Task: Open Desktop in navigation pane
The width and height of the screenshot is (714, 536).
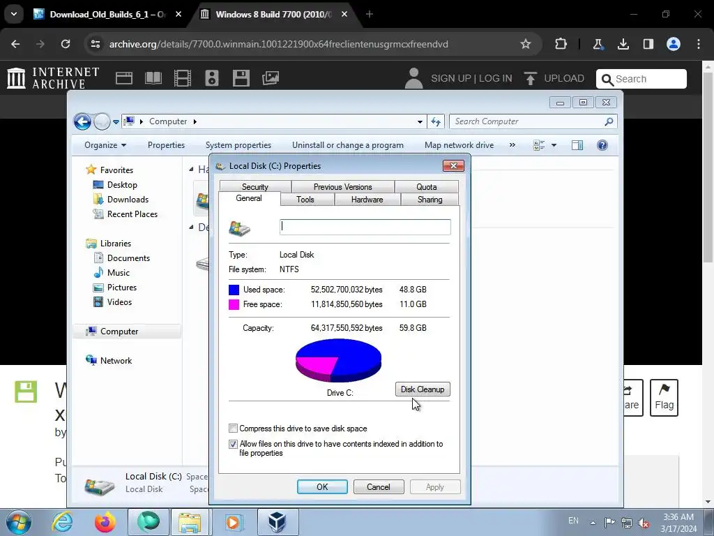Action: coord(122,184)
